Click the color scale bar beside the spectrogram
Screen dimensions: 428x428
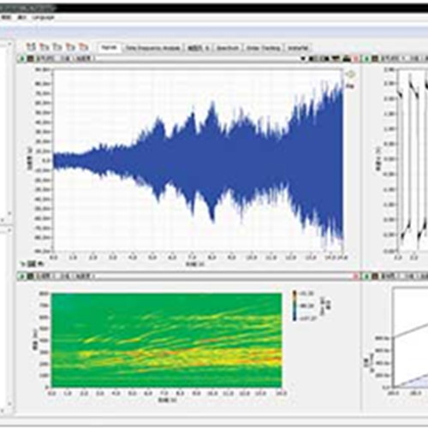tap(294, 306)
